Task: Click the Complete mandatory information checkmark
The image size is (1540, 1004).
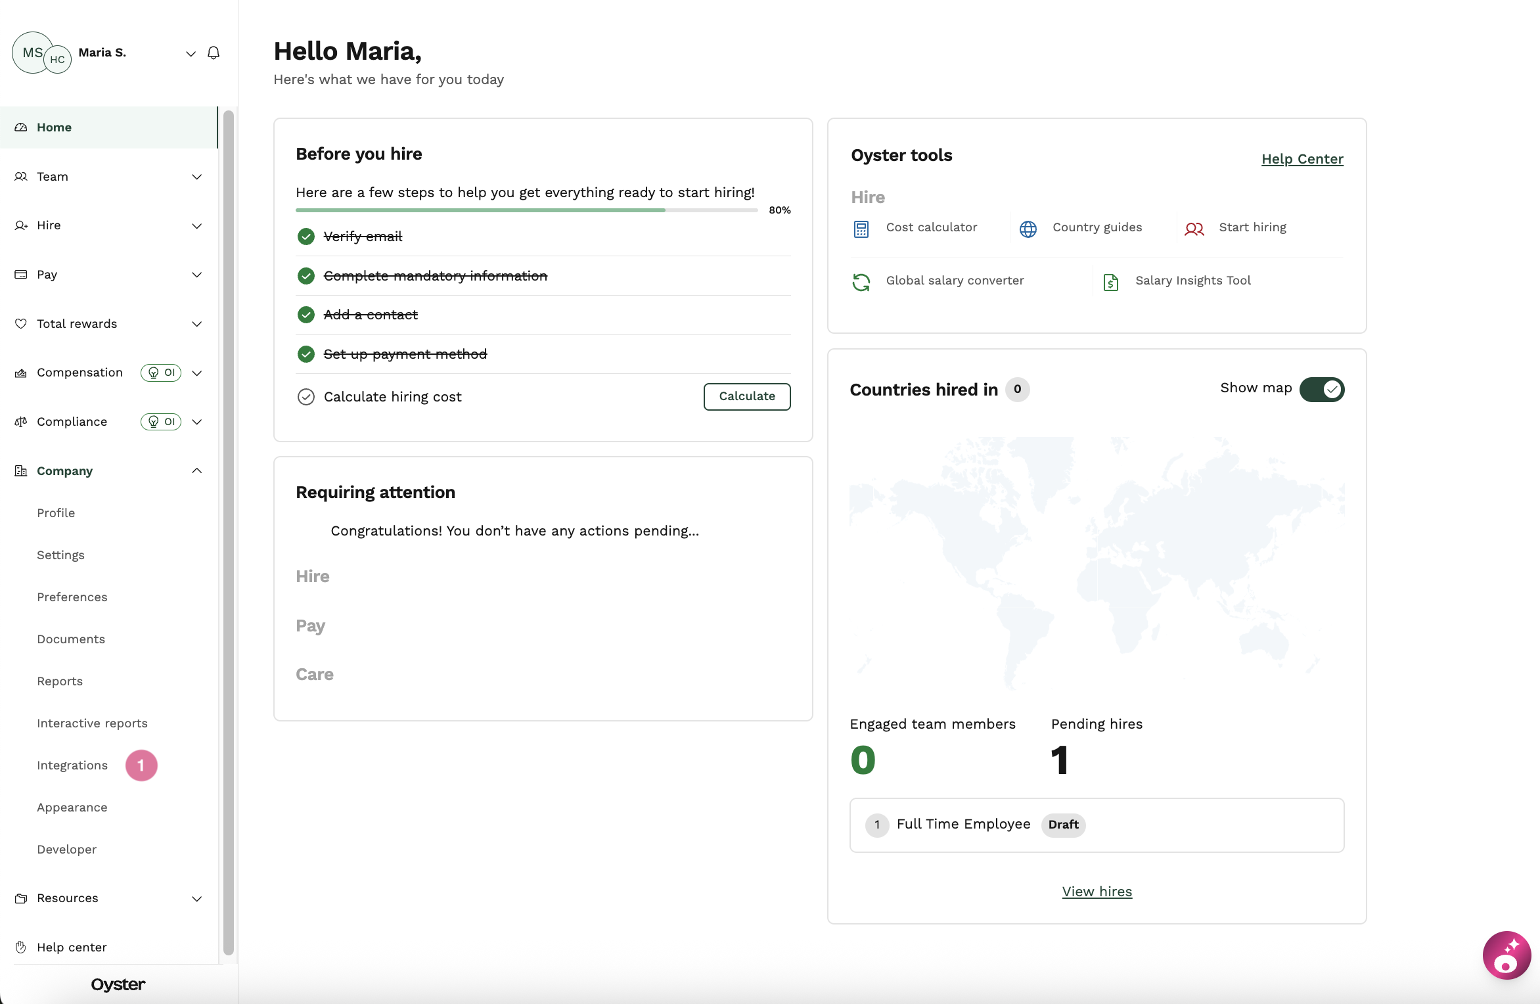Action: tap(306, 276)
